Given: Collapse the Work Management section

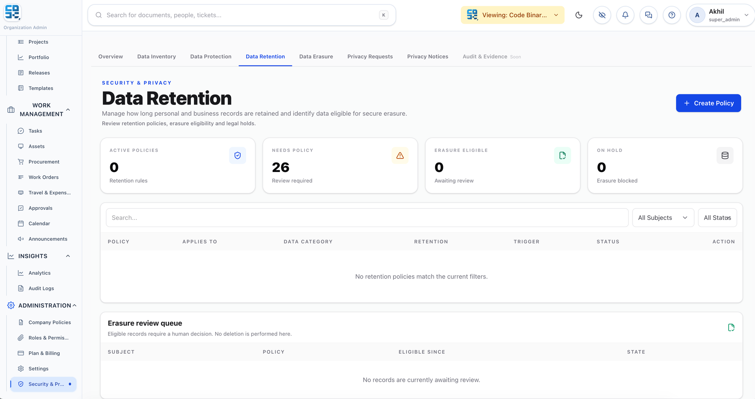Looking at the screenshot, I should point(68,110).
